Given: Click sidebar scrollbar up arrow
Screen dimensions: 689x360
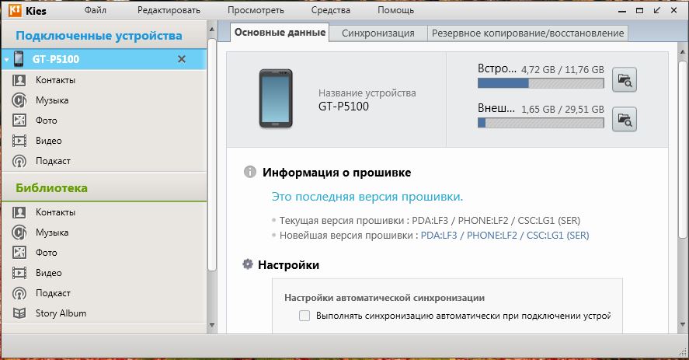Looking at the screenshot, I should tap(212, 30).
